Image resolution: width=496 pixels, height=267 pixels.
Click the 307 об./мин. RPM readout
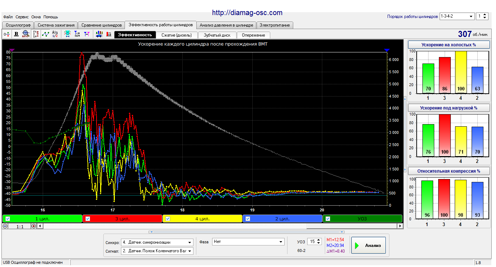tap(473, 34)
